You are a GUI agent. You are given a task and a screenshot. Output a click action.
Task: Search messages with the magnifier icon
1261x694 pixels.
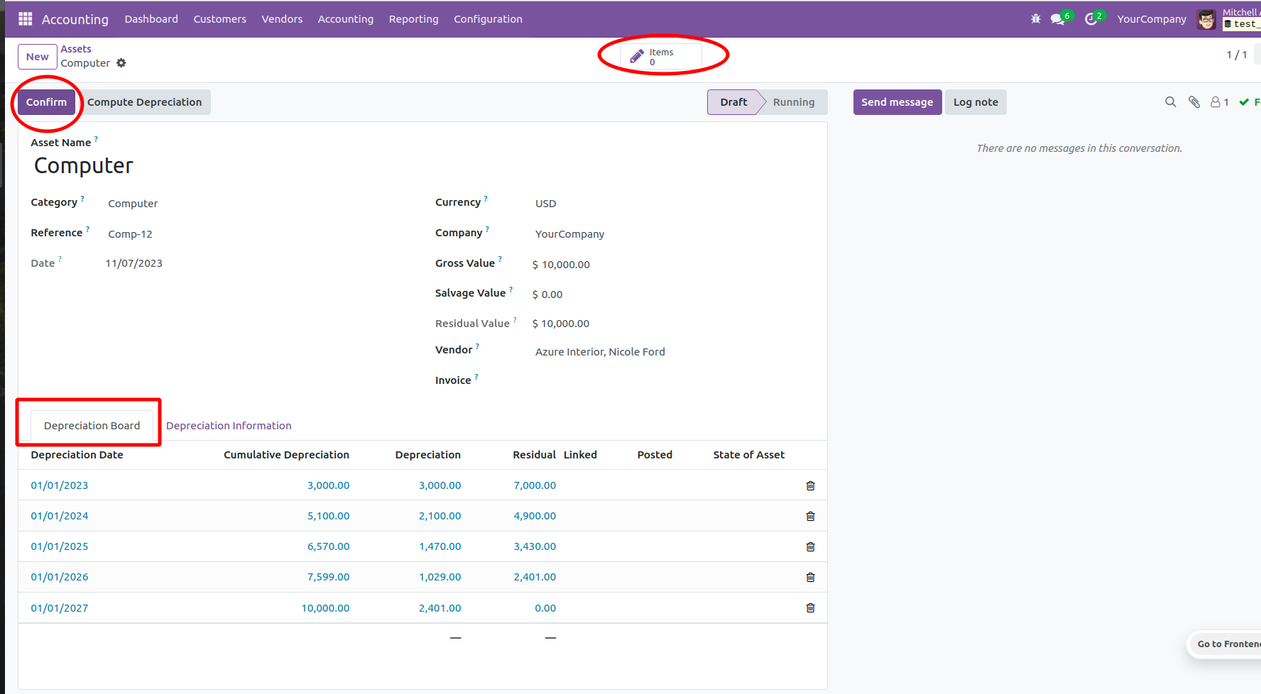(x=1171, y=102)
